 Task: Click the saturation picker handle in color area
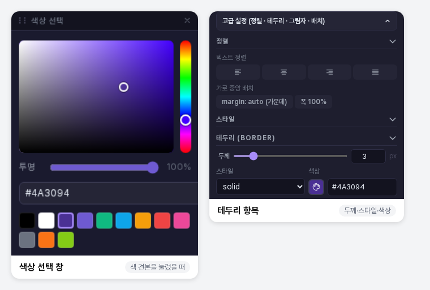coord(124,87)
